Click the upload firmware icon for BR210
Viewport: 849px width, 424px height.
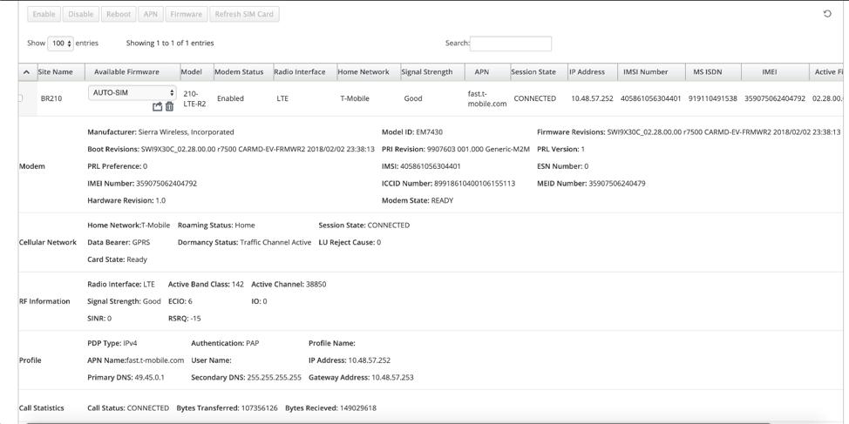157,107
